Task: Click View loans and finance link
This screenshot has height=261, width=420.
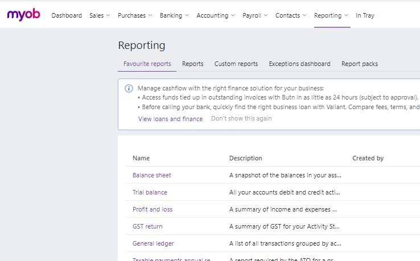Action: point(170,119)
